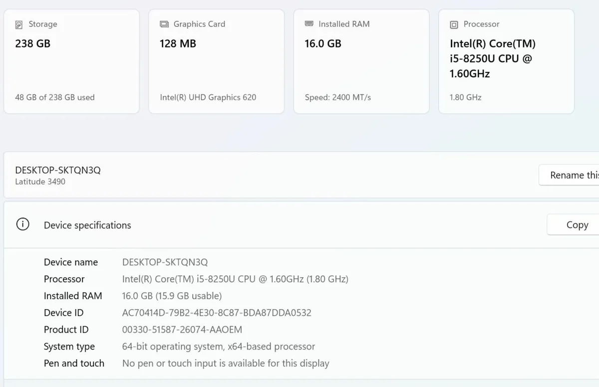Select the Device name value
The height and width of the screenshot is (387, 599).
tap(165, 262)
